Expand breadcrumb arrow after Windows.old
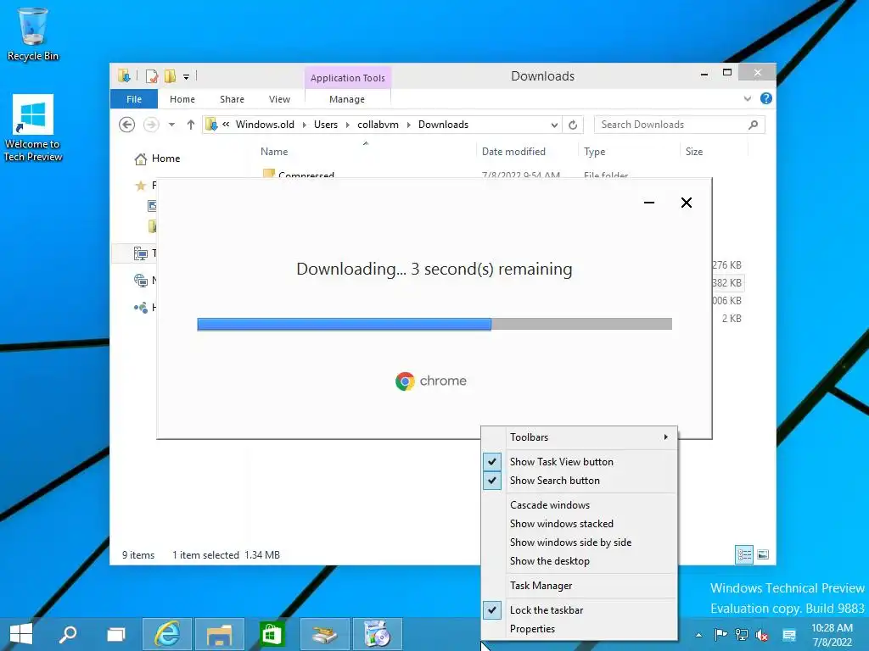 tap(305, 125)
